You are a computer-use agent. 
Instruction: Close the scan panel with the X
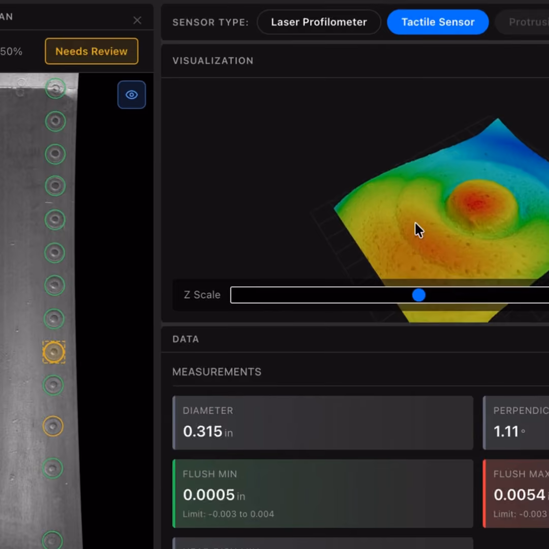pos(137,20)
